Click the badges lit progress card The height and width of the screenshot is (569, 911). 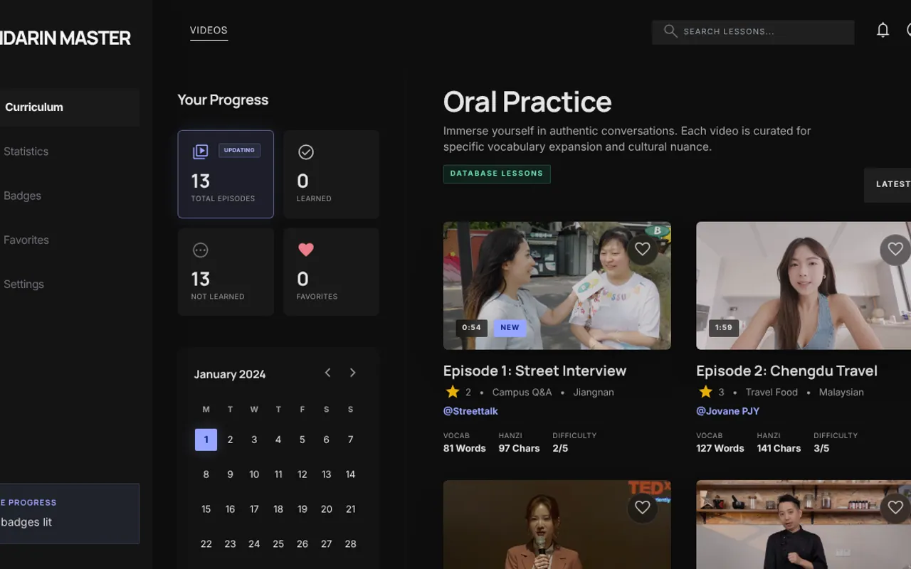(x=70, y=514)
